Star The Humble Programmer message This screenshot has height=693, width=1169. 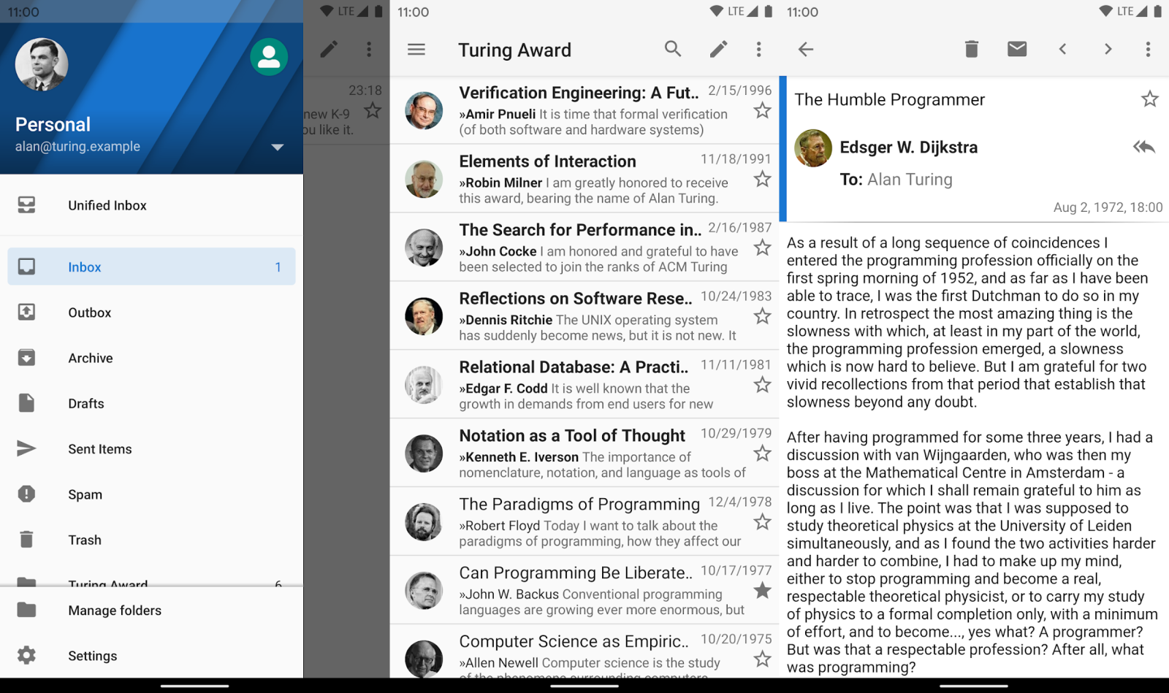pyautogui.click(x=1149, y=99)
